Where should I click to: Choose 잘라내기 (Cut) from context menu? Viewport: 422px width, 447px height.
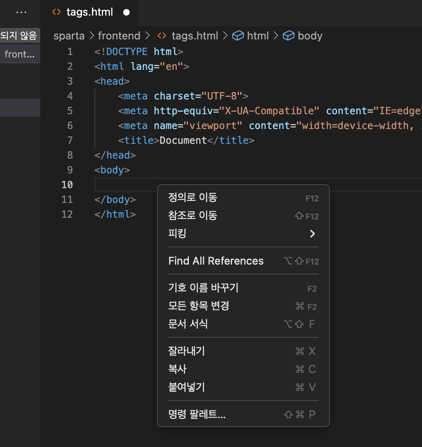(243, 351)
